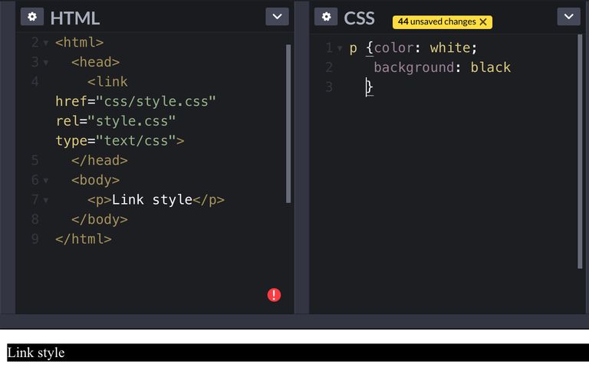This screenshot has width=589, height=374.
Task: Click the closing </head> tag on line 5
Action: (x=100, y=160)
